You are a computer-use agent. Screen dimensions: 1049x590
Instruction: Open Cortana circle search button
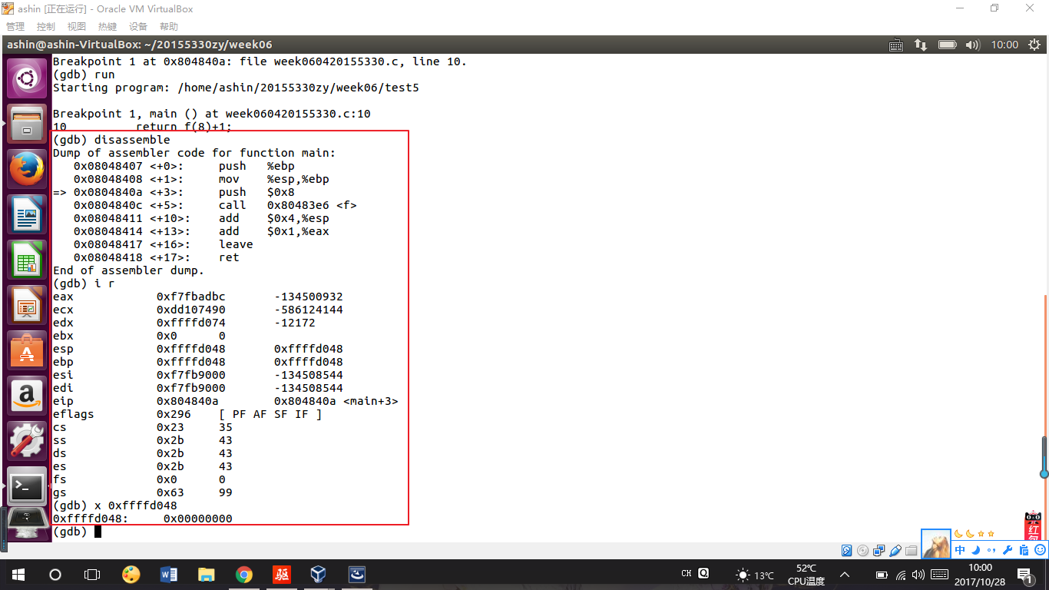click(55, 575)
